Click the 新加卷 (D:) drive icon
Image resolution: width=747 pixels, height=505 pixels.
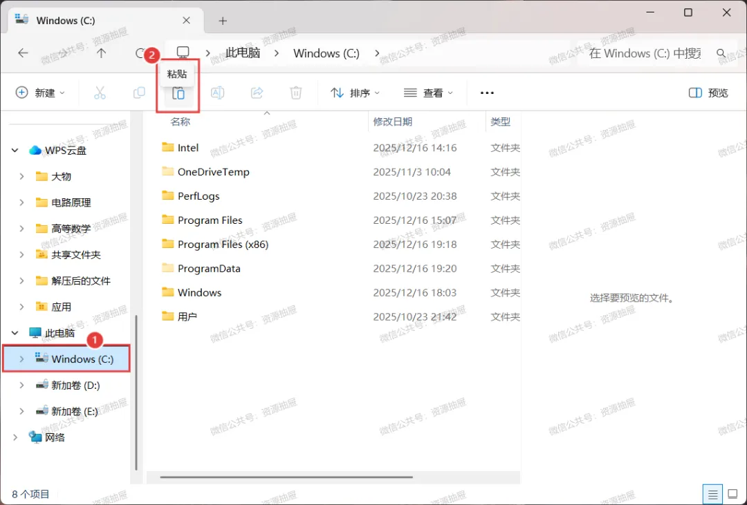point(42,385)
